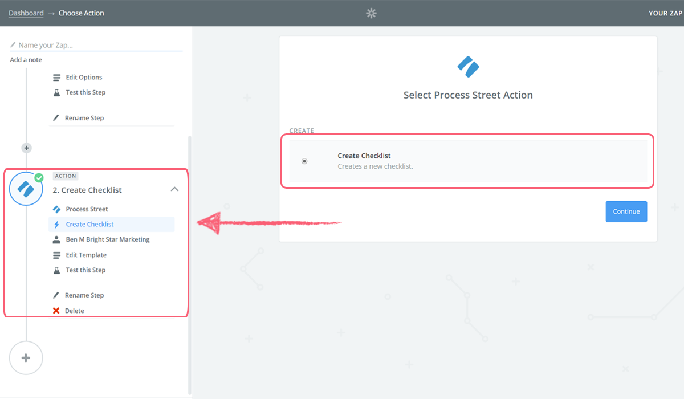This screenshot has height=399, width=684.
Task: Click the ACTION badge label
Action: point(66,176)
